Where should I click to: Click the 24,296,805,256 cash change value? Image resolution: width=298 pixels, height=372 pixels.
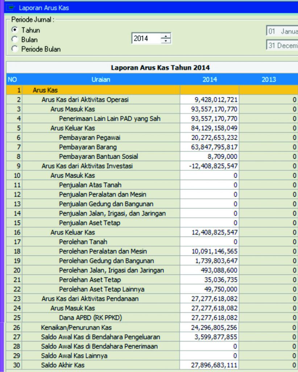coord(214,328)
